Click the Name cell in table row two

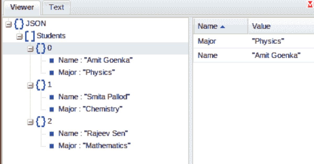coord(208,55)
